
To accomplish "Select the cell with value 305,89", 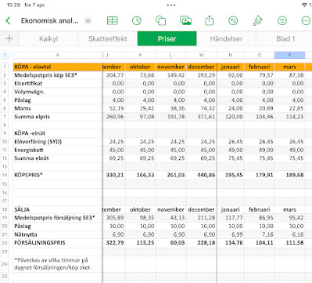I will pos(114,218).
